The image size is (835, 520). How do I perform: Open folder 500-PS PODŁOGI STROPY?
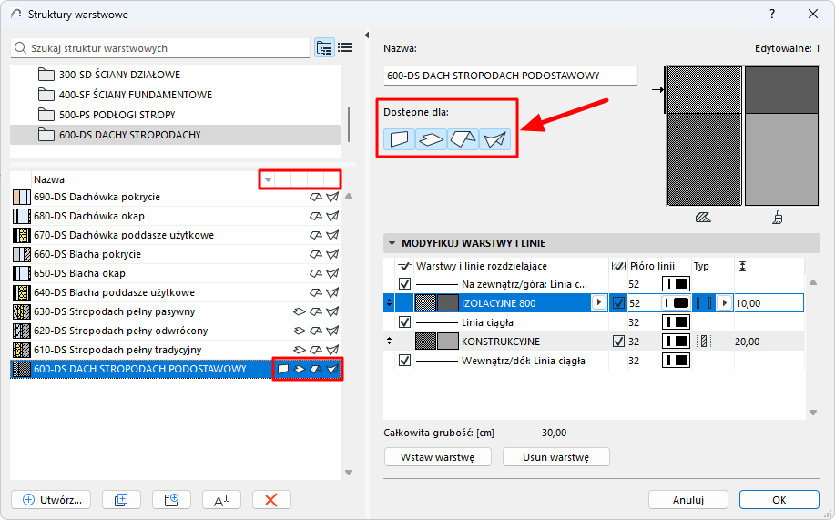[x=107, y=115]
